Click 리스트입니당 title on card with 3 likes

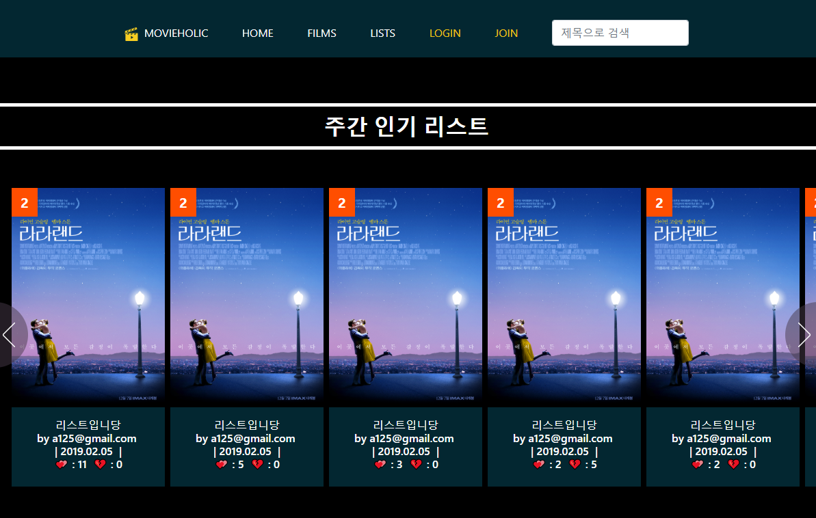pyautogui.click(x=406, y=425)
